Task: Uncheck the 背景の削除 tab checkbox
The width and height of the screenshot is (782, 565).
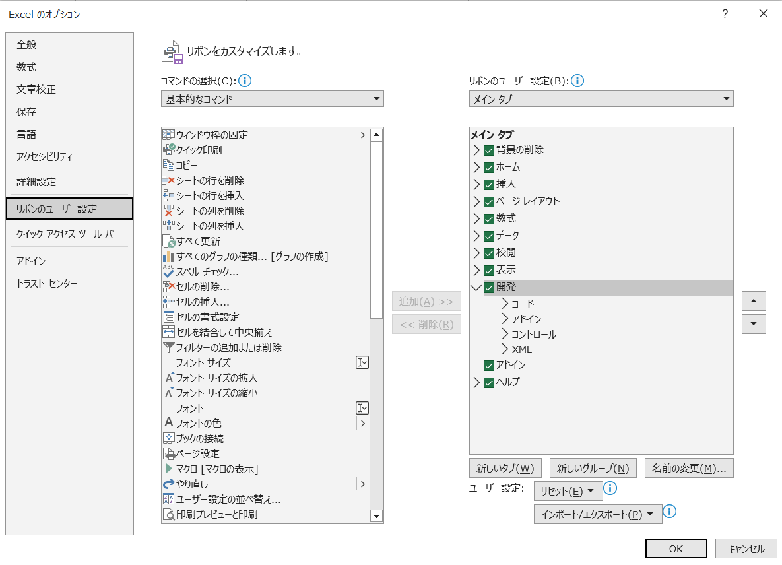Action: 489,150
